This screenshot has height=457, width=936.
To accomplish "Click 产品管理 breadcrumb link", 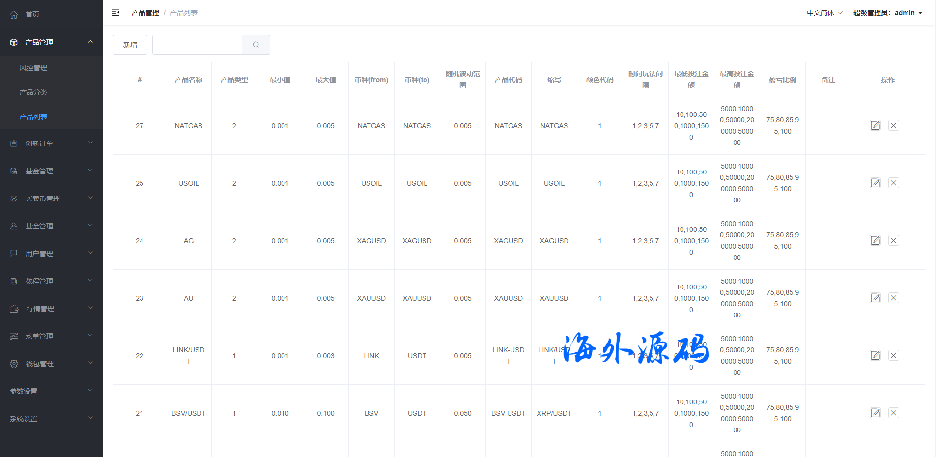I will click(145, 13).
